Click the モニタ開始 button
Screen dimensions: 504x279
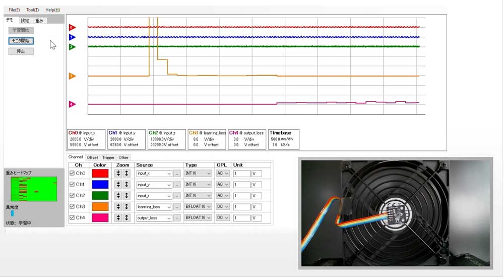pos(21,41)
